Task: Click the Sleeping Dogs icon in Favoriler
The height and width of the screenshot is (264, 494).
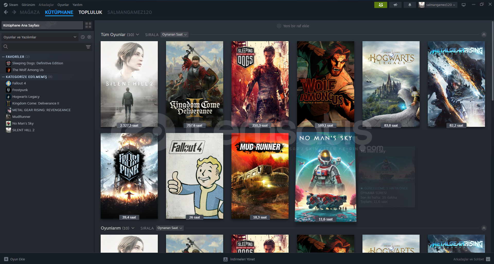Action: pos(8,63)
